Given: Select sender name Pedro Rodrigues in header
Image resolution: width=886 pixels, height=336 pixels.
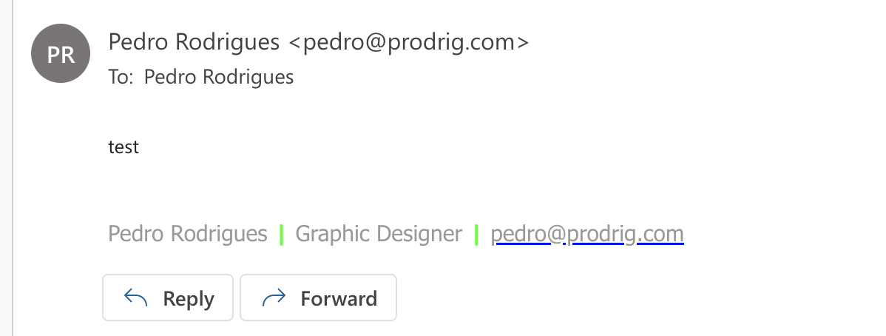Looking at the screenshot, I should [194, 42].
